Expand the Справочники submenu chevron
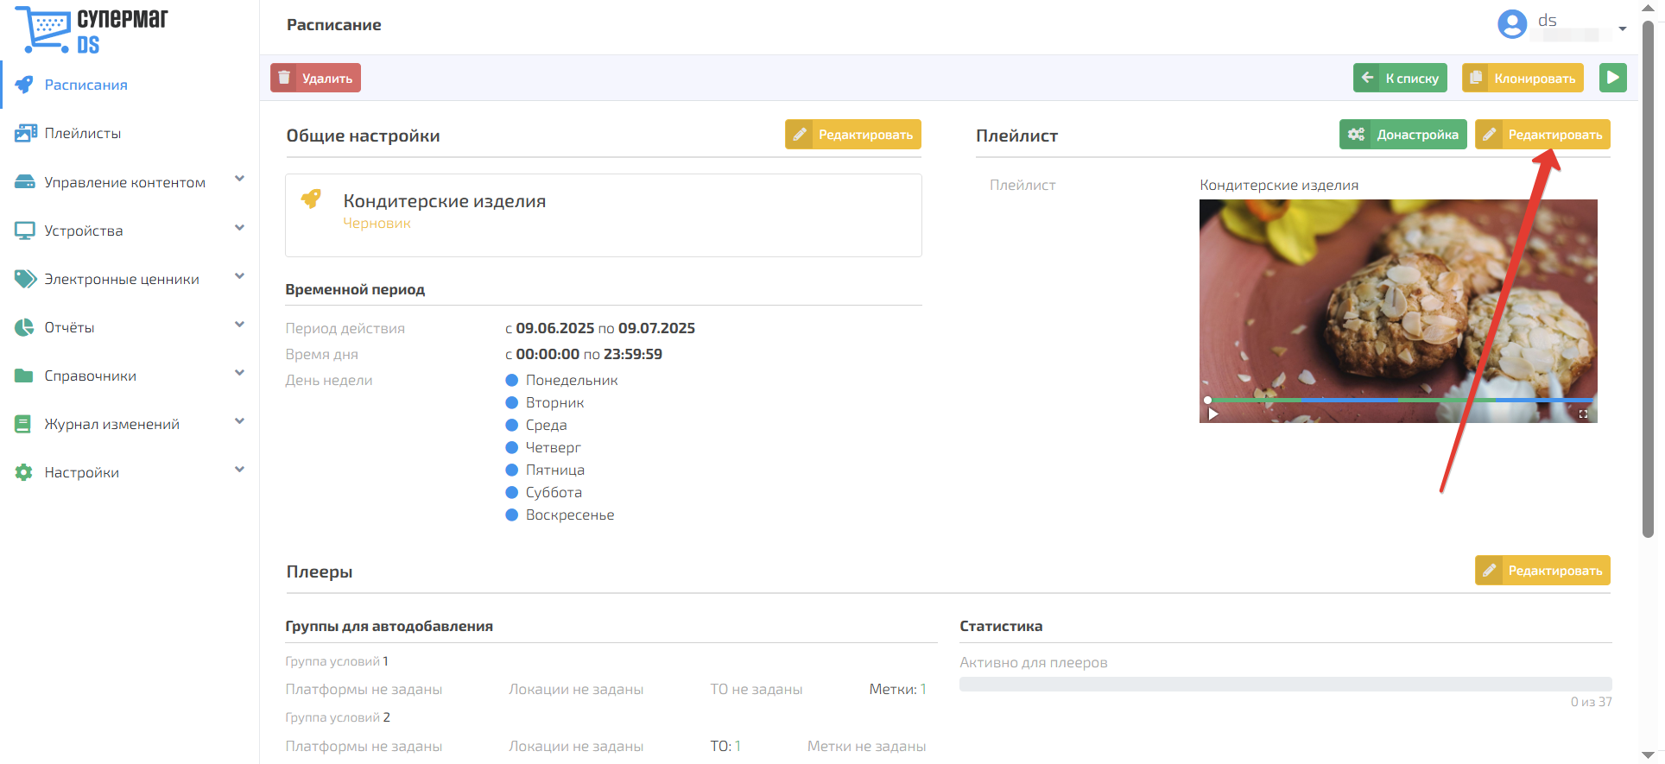Viewport: 1665px width, 764px height. pyautogui.click(x=240, y=372)
